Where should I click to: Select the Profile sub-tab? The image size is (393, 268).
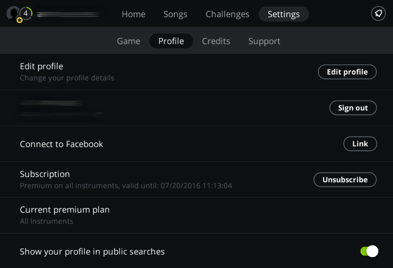171,41
